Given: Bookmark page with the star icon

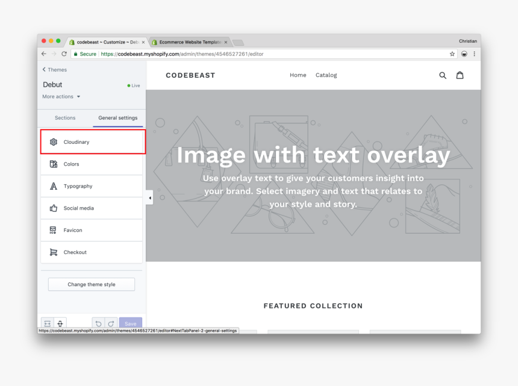Looking at the screenshot, I should click(452, 54).
